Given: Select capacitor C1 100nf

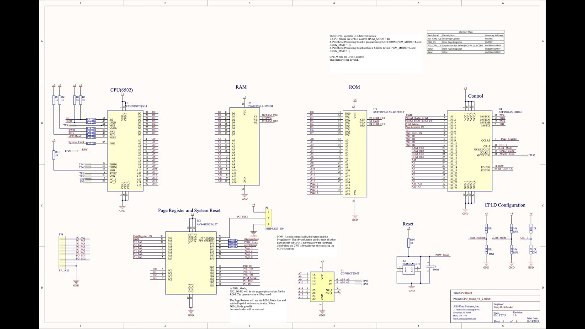Looking at the screenshot, I should click(430, 267).
